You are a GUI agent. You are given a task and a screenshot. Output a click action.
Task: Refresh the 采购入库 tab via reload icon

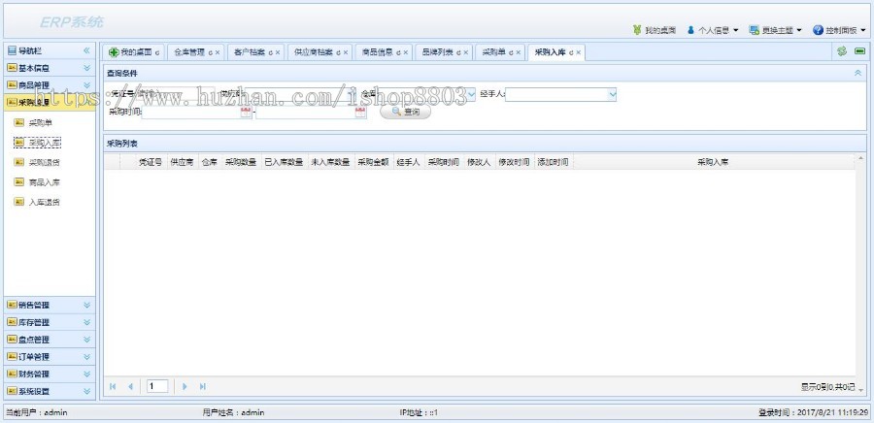point(571,52)
